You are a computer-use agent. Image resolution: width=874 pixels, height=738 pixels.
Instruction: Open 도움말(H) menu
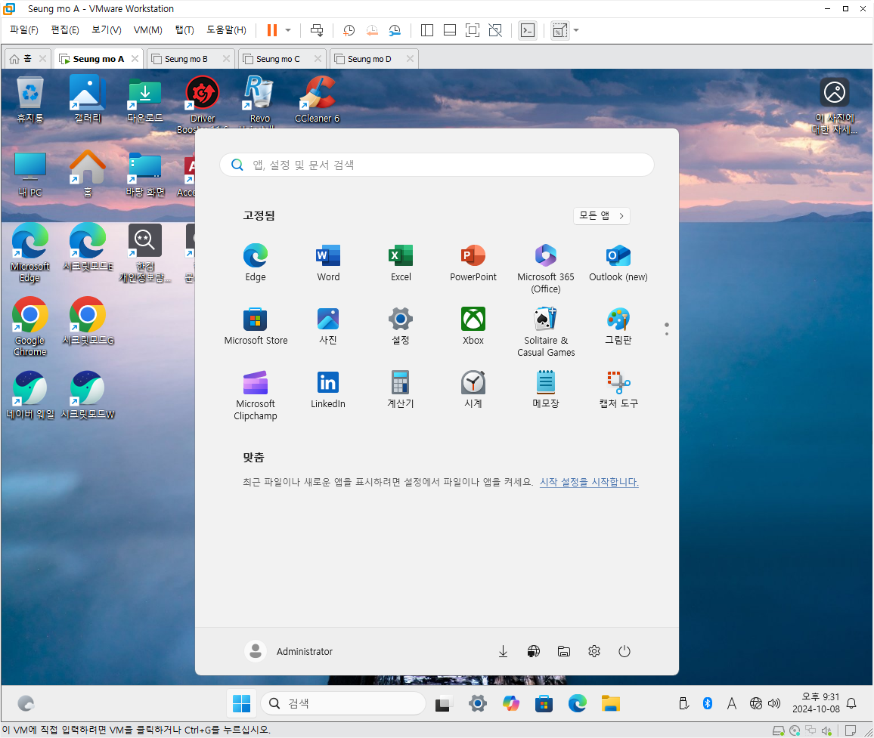pos(226,30)
